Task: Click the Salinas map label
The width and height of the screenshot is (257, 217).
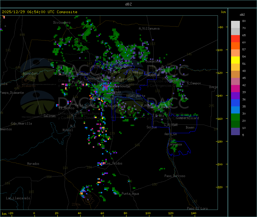Action: click(49, 116)
